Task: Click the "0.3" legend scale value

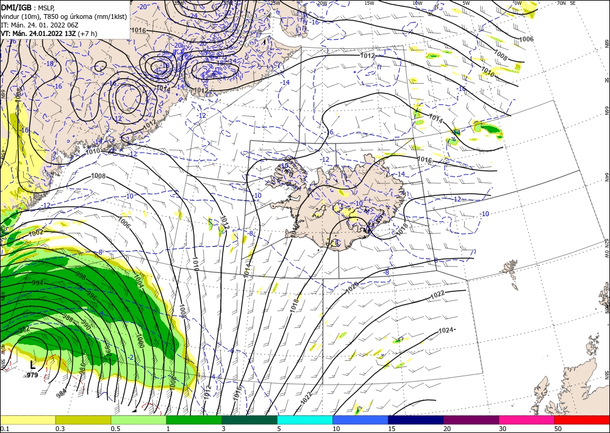Action: (60, 429)
